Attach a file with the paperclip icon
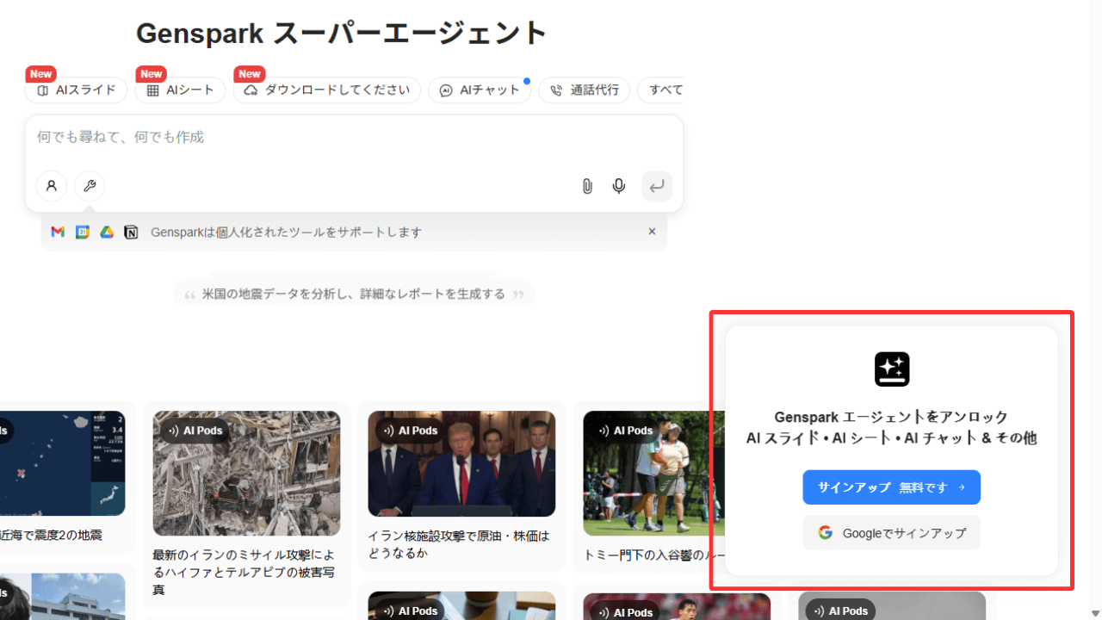1102x620 pixels. pos(587,186)
